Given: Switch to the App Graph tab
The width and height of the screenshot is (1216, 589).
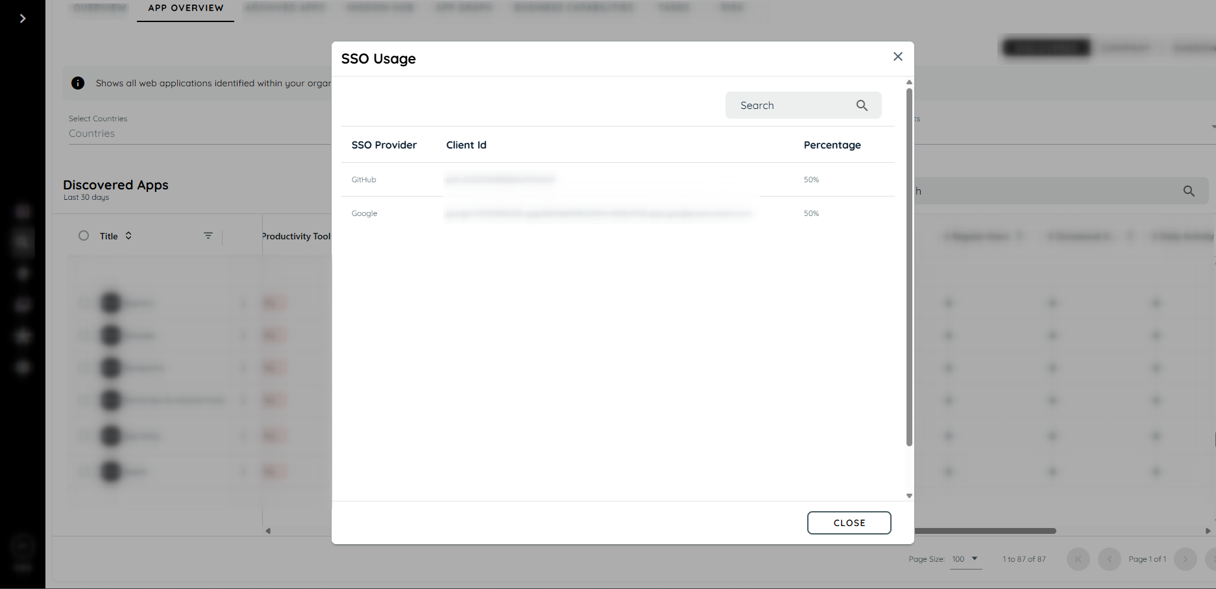Looking at the screenshot, I should tap(463, 7).
